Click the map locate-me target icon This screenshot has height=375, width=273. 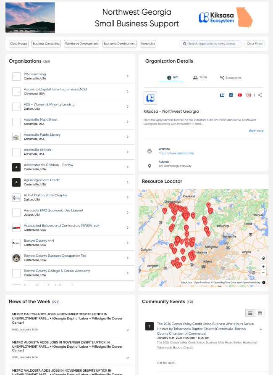(263, 258)
